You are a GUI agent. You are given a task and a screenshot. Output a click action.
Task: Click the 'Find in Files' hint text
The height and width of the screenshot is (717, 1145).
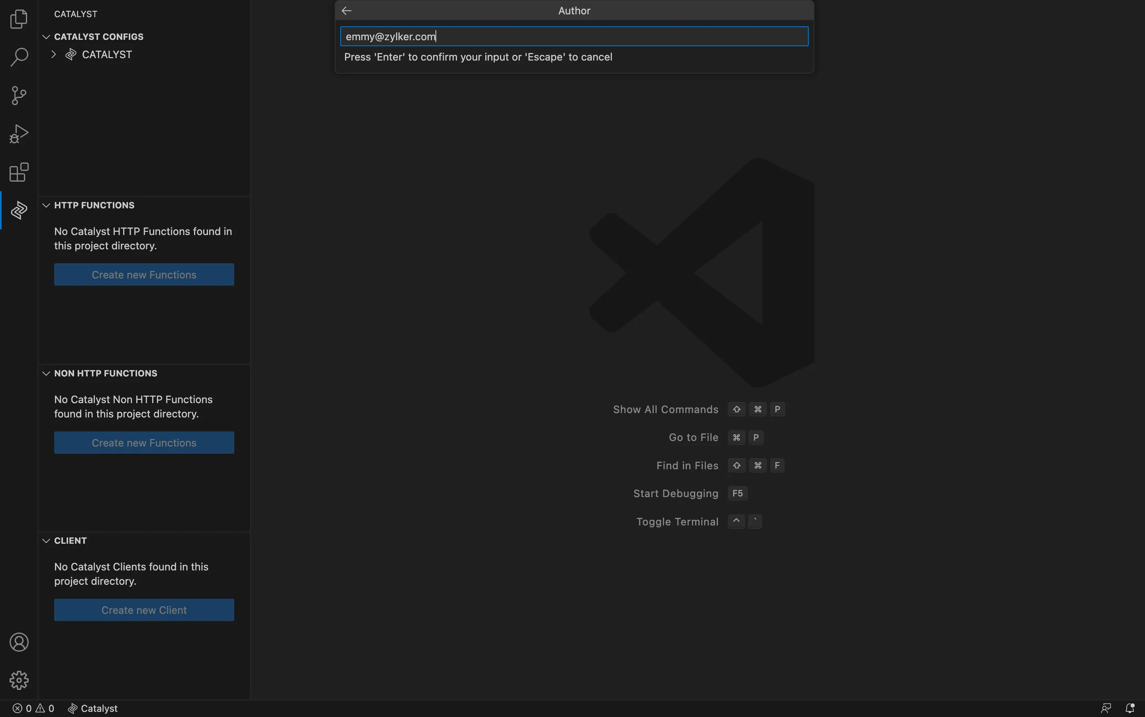pyautogui.click(x=687, y=466)
